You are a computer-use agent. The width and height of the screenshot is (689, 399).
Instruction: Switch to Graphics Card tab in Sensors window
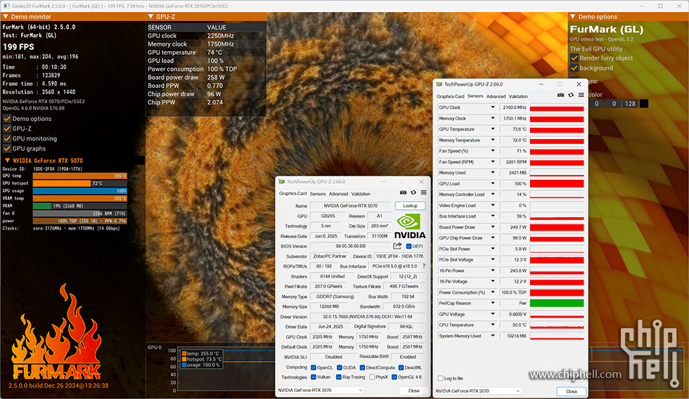point(451,96)
